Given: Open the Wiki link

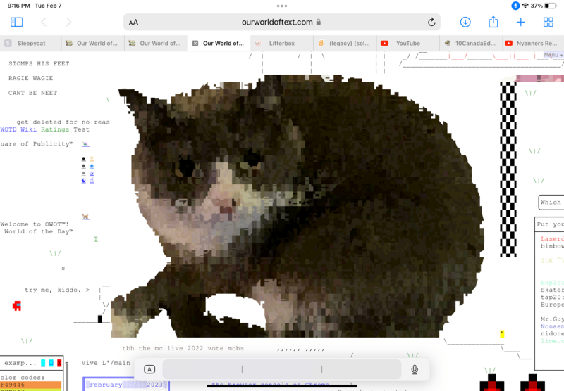Looking at the screenshot, I should coord(28,129).
